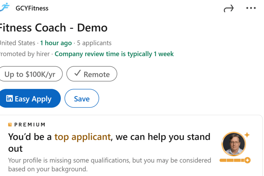
Task: Click the profile photo in Premium card
Action: pyautogui.click(x=234, y=144)
